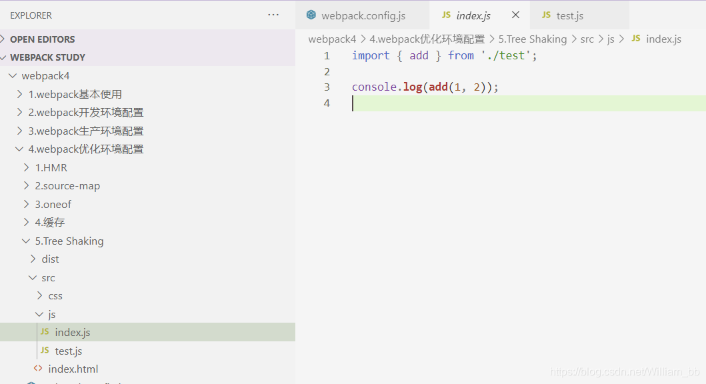Click webpack4 breadcrumb segment
This screenshot has width=706, height=384.
(332, 39)
